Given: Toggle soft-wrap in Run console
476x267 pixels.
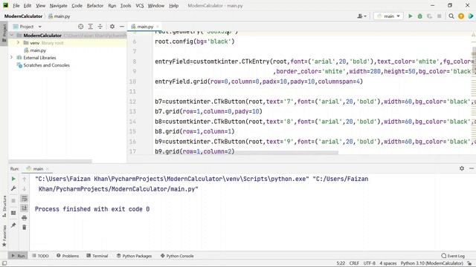Looking at the screenshot, I should (x=25, y=199).
